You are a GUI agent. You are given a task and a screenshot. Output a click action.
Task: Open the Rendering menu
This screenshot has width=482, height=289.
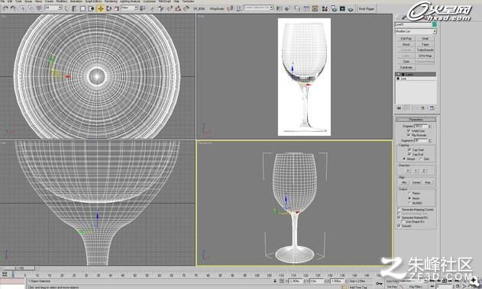pyautogui.click(x=111, y=2)
